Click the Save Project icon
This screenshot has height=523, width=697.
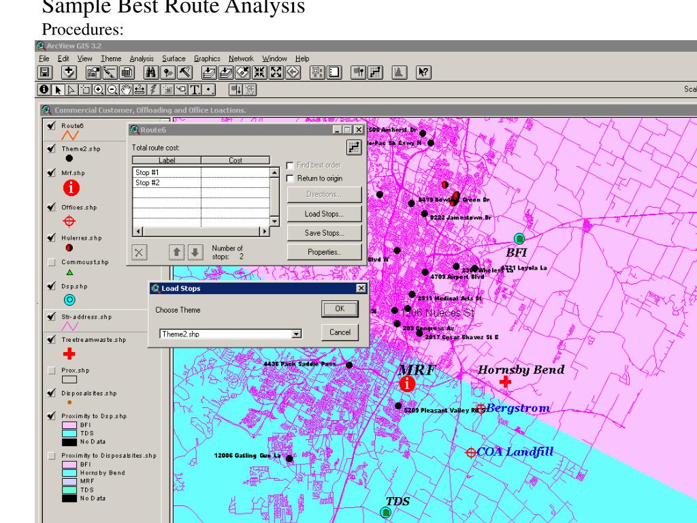point(44,72)
